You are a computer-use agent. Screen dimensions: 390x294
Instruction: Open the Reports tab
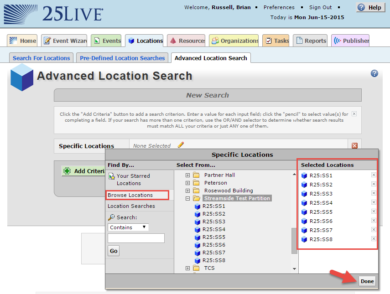click(x=310, y=41)
